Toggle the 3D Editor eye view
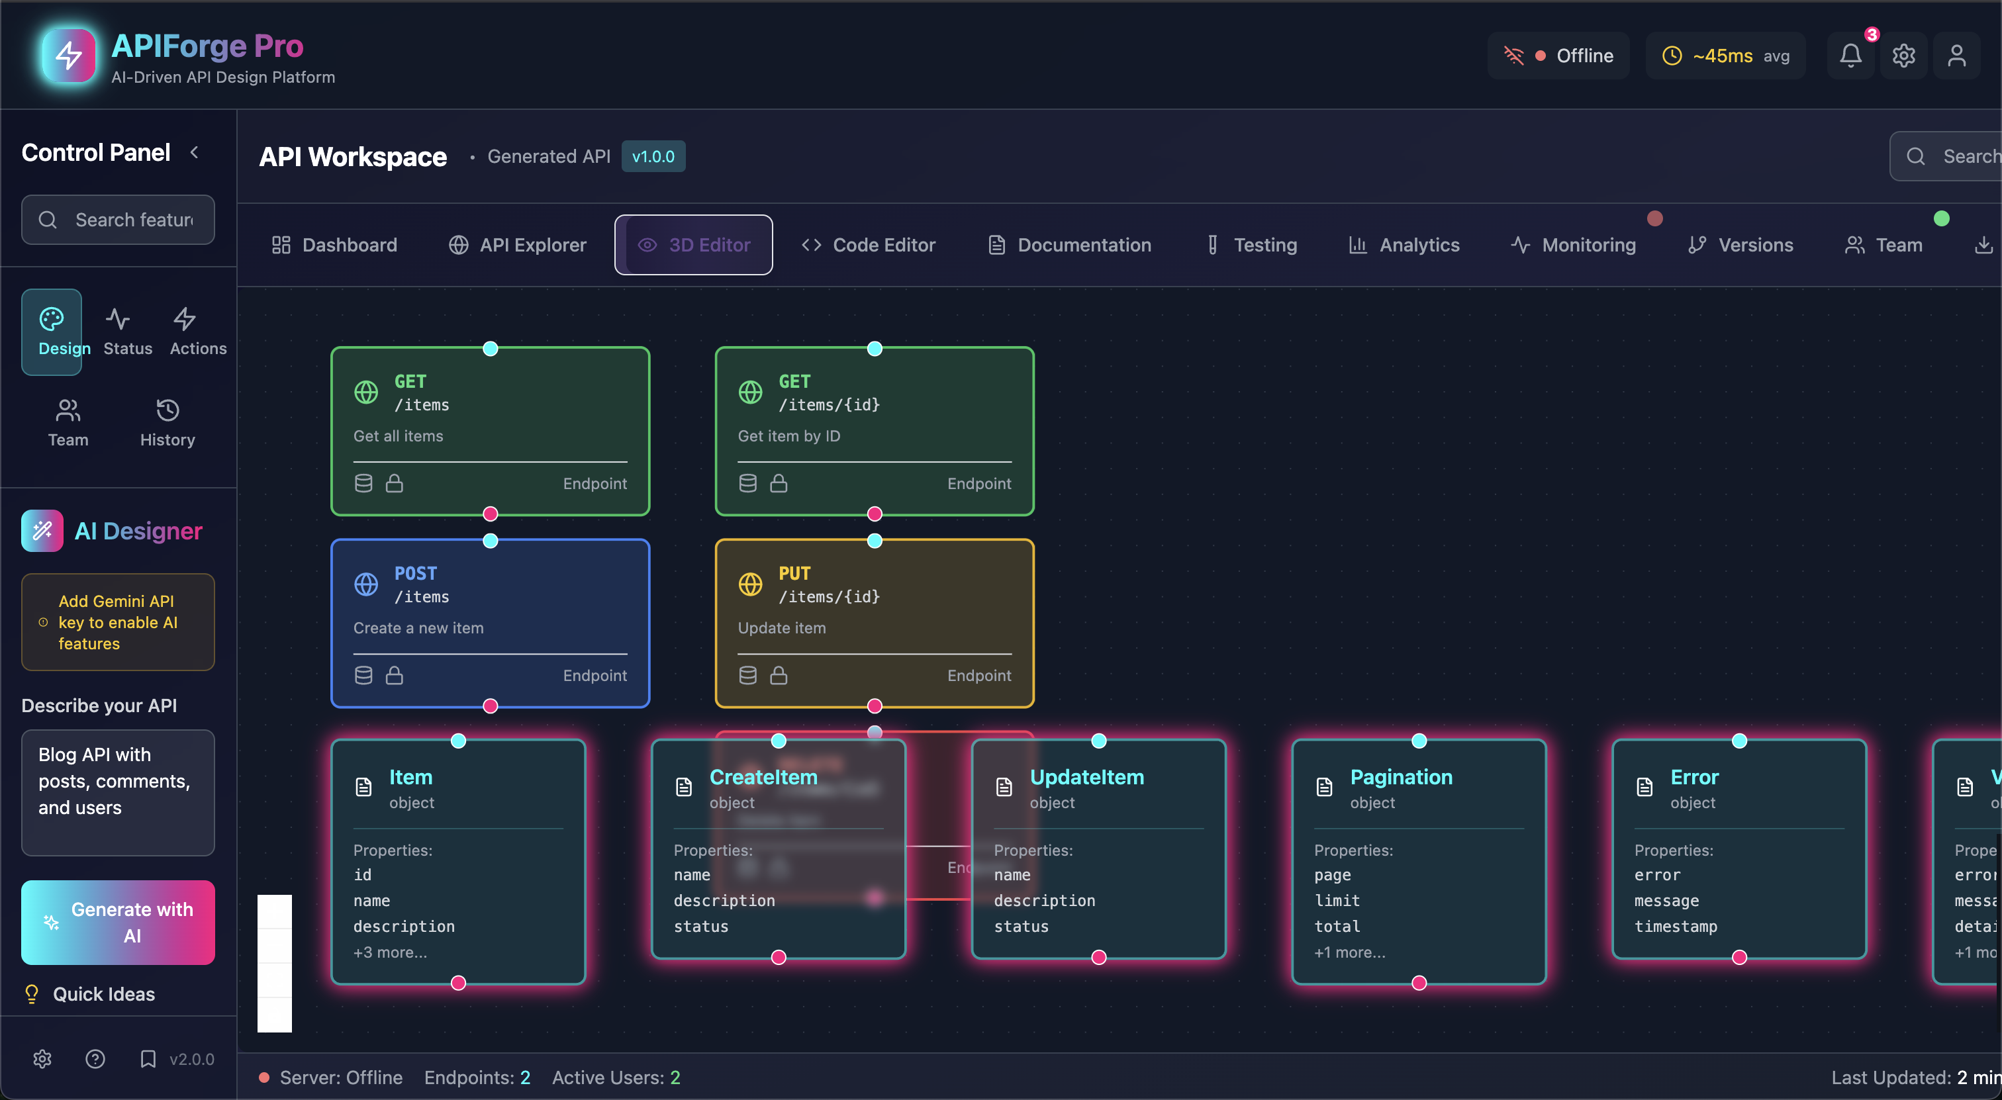 pos(693,245)
